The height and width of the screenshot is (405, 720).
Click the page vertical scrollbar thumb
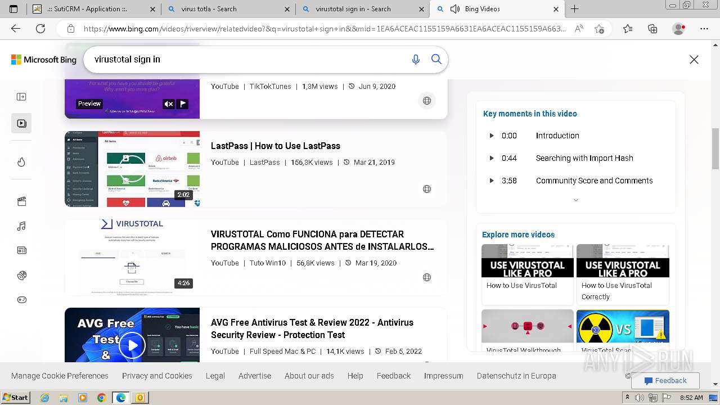tap(715, 148)
